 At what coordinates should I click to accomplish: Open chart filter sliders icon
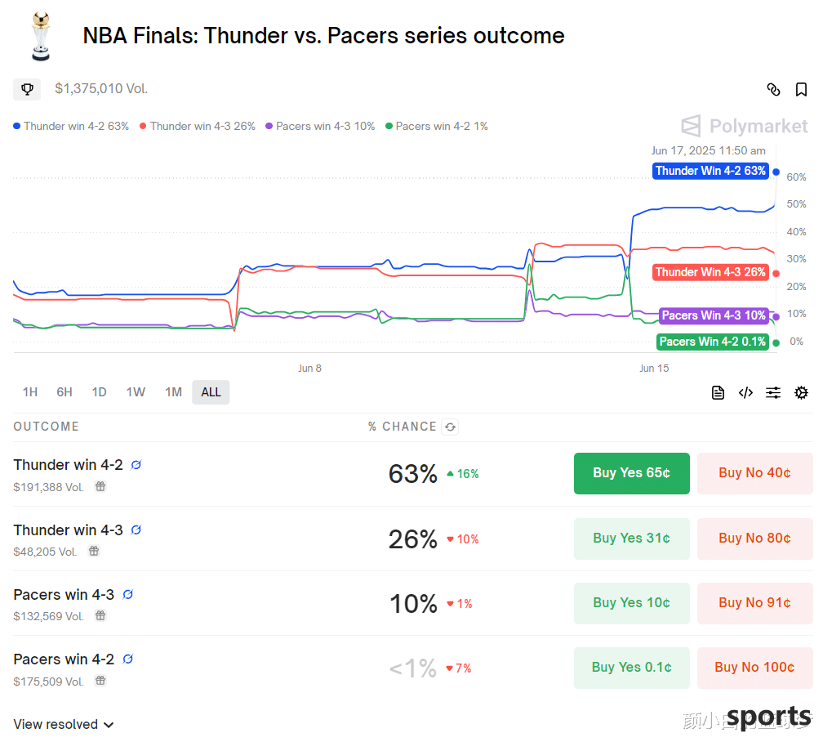(773, 393)
